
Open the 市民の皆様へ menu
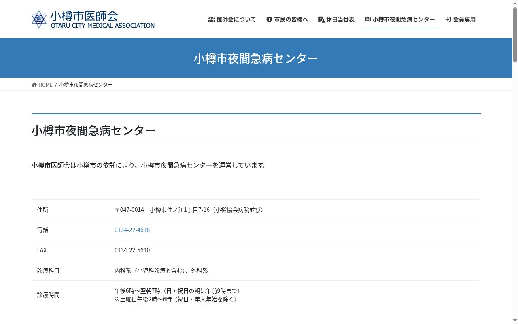pyautogui.click(x=287, y=19)
